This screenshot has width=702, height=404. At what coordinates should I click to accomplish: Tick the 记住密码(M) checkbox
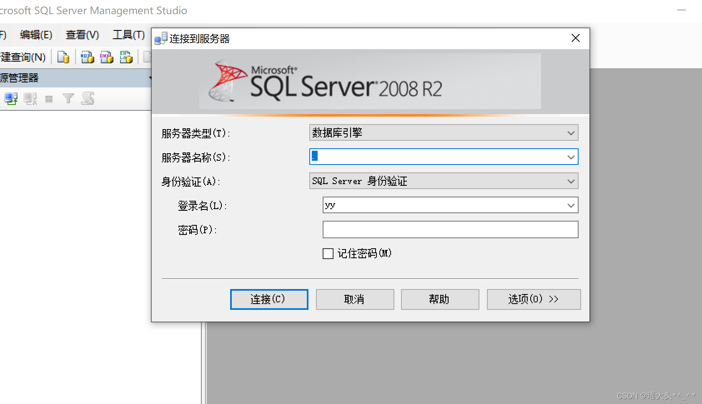(x=328, y=254)
